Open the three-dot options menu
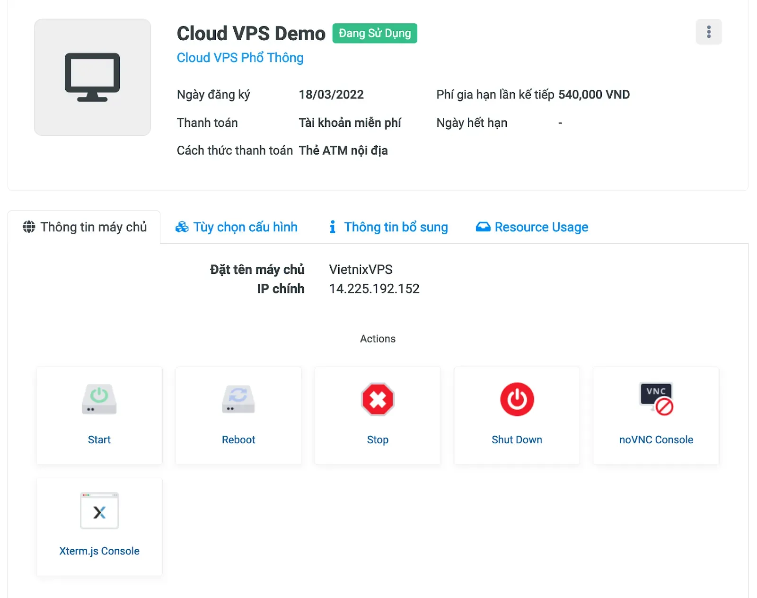 [708, 32]
